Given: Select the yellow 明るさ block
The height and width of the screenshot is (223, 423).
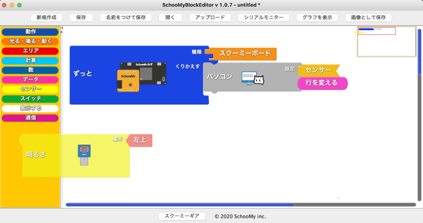Looking at the screenshot, I should click(x=74, y=155).
